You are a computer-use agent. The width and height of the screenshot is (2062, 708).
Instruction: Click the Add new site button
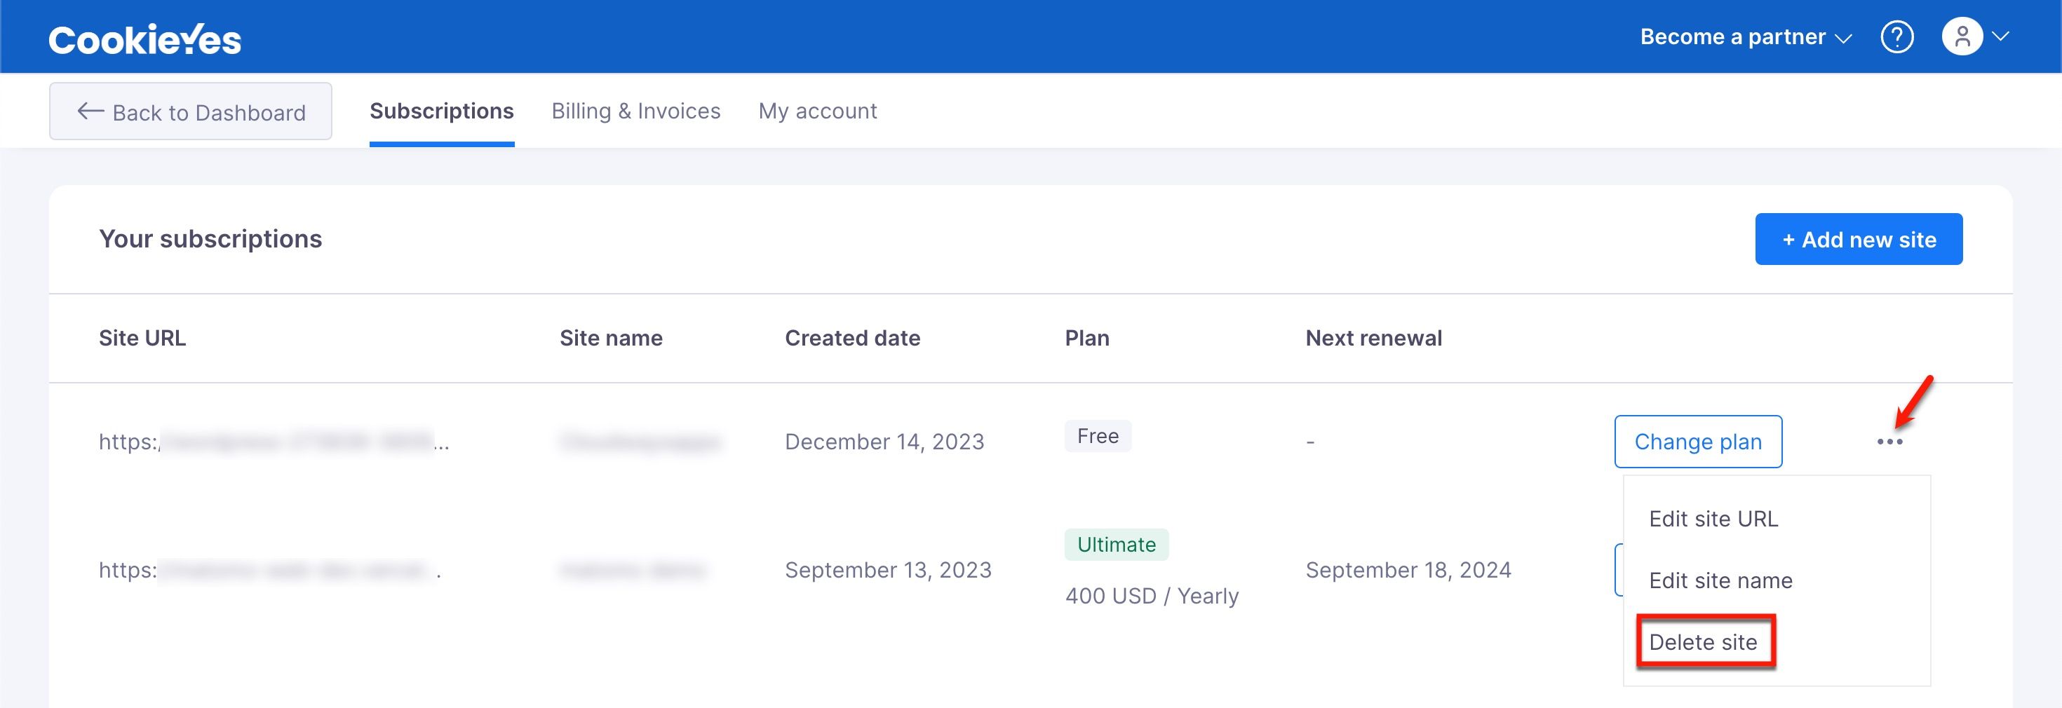[1858, 239]
